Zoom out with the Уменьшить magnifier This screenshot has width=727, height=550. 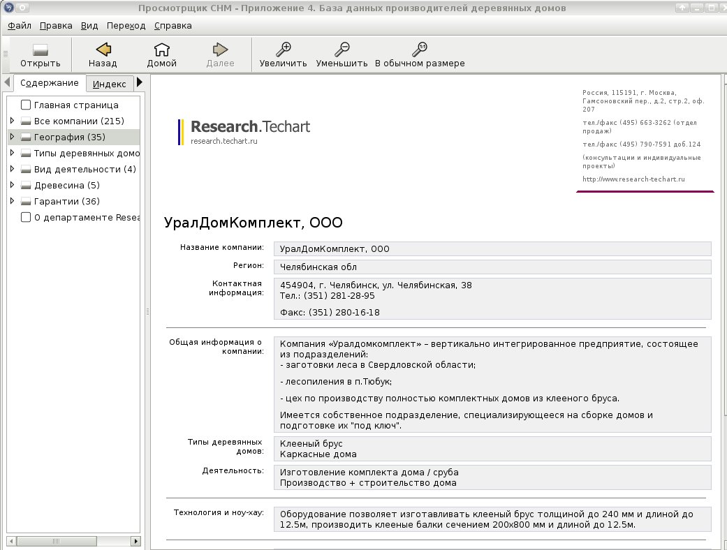(x=342, y=49)
